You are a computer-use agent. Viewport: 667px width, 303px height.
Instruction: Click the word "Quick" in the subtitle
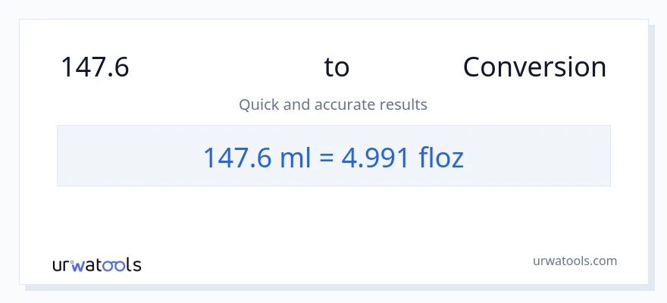259,105
